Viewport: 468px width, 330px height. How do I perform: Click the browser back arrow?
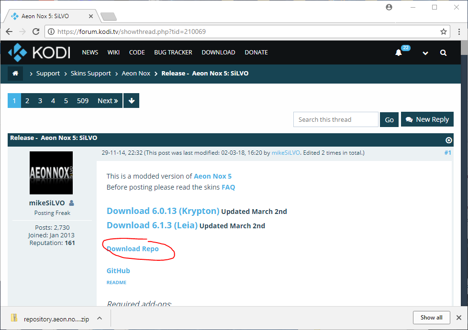click(x=9, y=32)
